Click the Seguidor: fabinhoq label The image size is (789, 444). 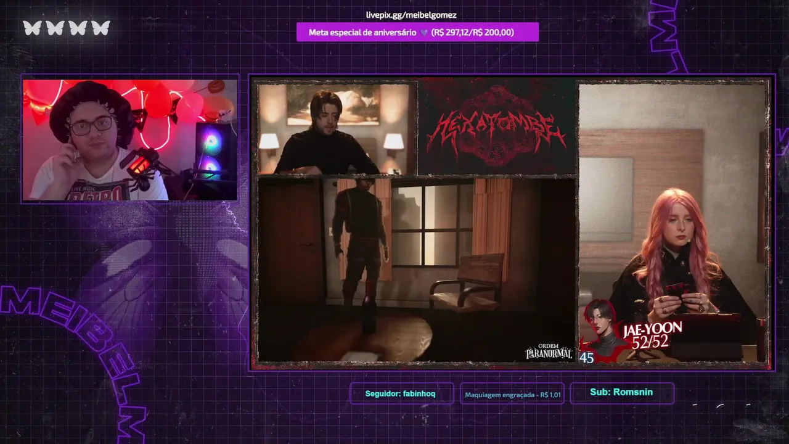pos(401,393)
